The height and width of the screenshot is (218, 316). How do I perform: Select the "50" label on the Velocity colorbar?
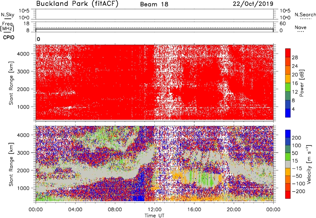[295, 153]
